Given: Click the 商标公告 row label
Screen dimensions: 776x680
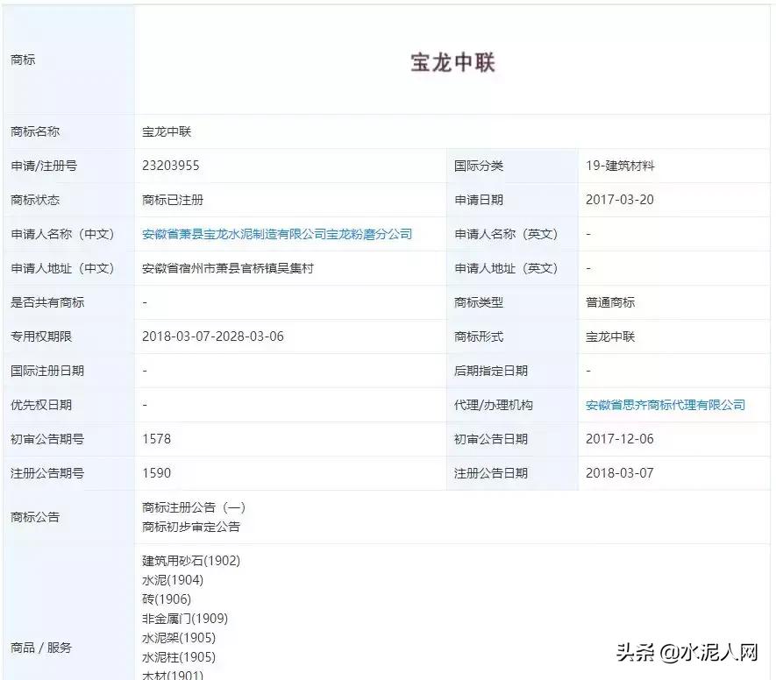Looking at the screenshot, I should click(x=35, y=517).
